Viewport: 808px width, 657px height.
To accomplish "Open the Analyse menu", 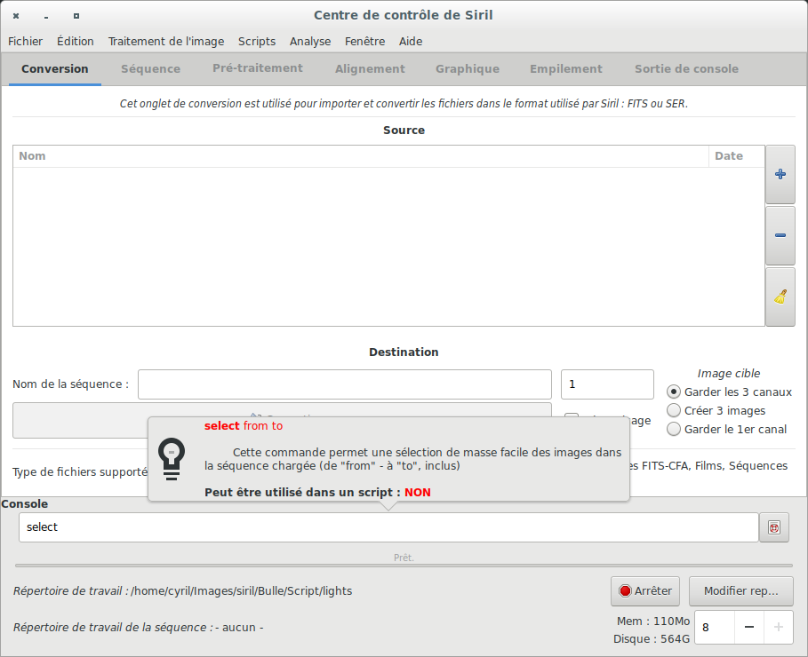I will click(310, 41).
